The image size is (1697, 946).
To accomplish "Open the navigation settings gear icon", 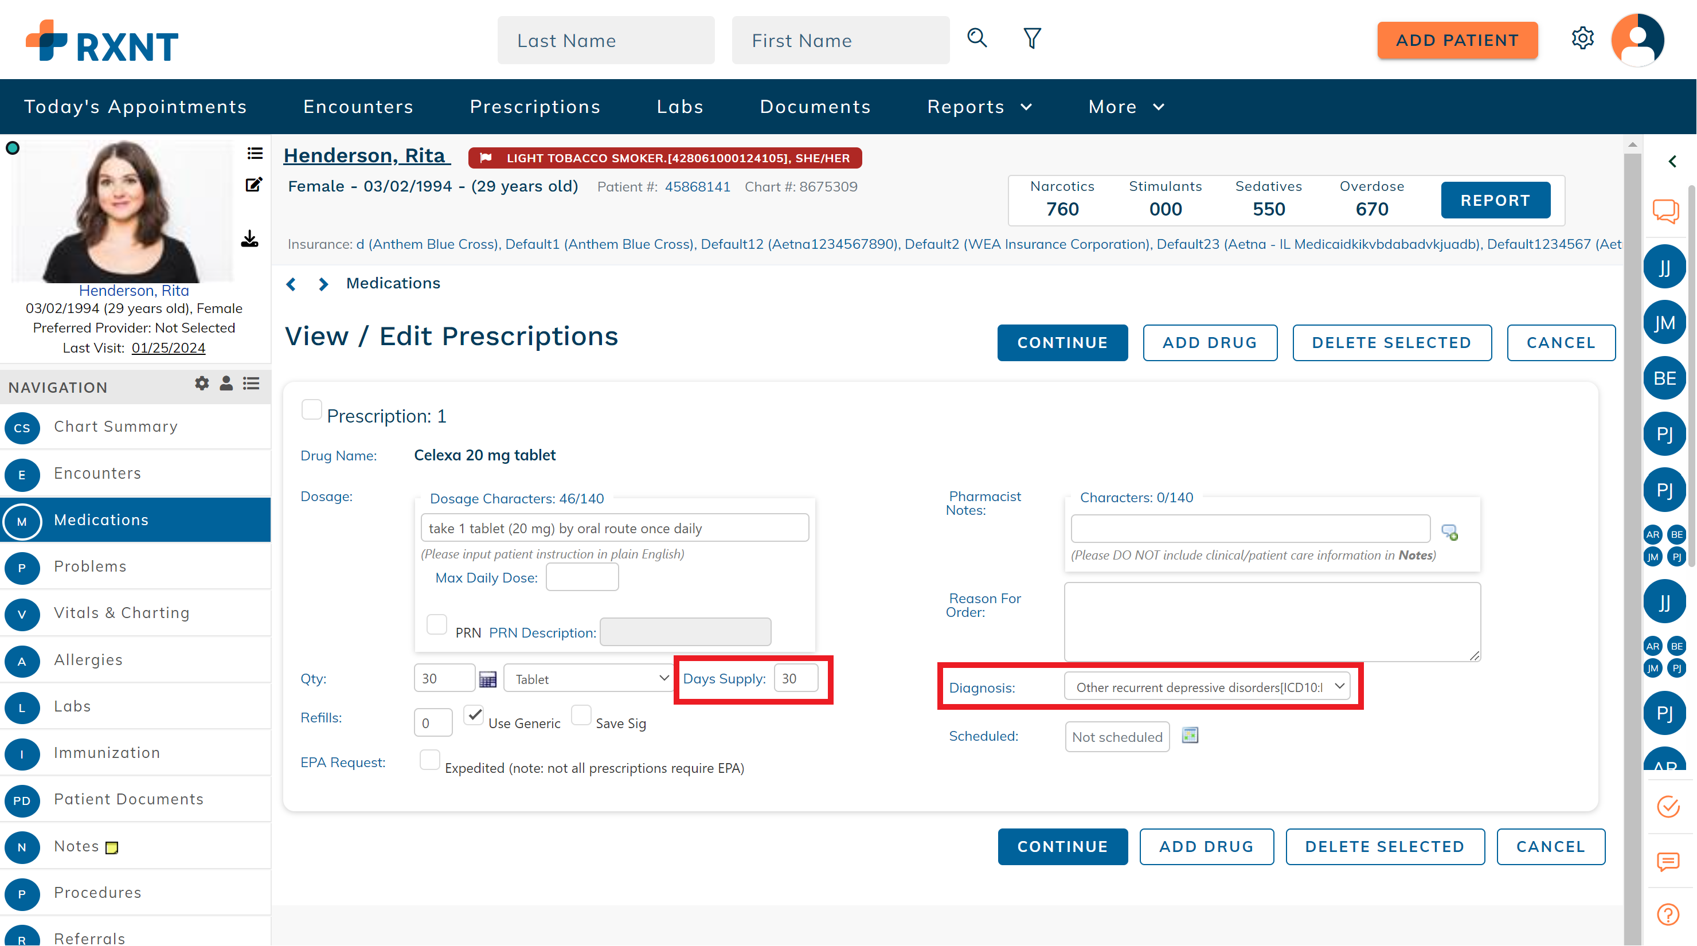I will [201, 385].
